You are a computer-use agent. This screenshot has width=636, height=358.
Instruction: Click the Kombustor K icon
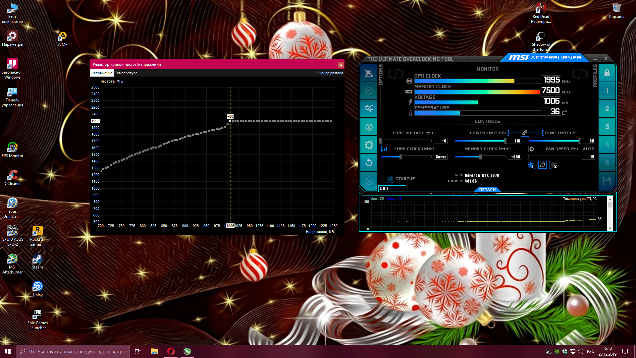pos(369,91)
